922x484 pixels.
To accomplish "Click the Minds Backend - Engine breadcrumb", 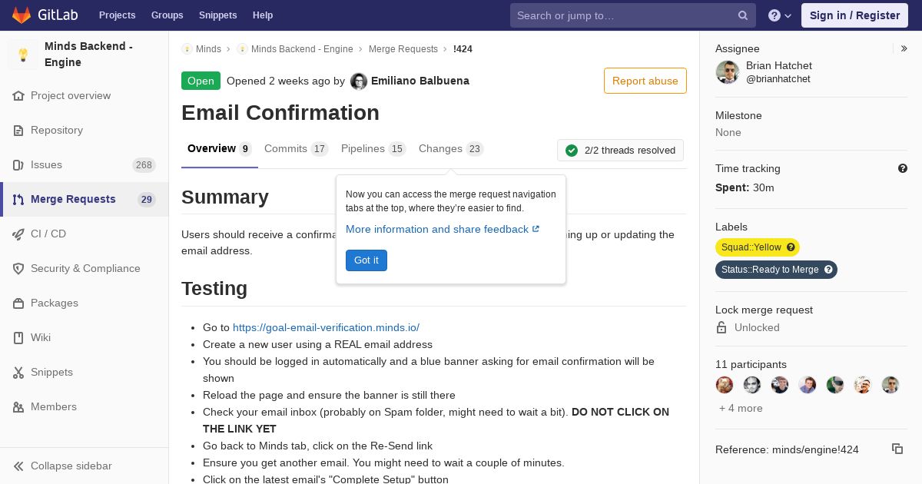I will coord(302,49).
